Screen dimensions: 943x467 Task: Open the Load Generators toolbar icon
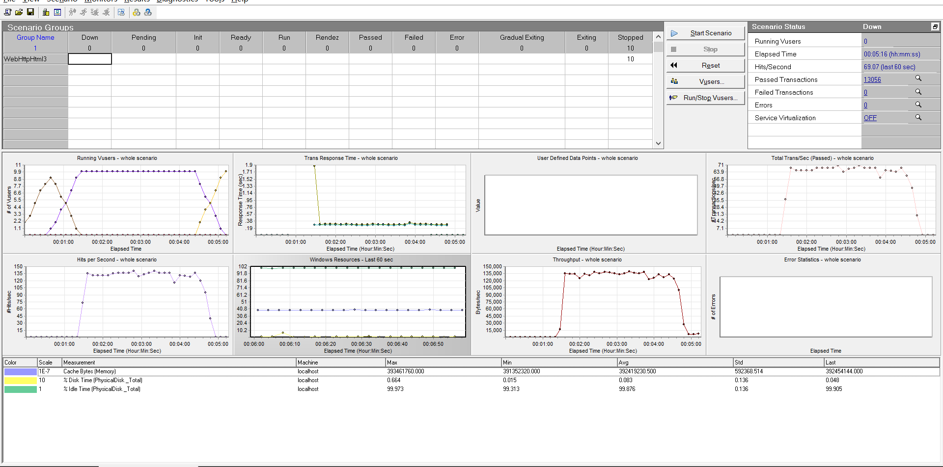tap(46, 12)
